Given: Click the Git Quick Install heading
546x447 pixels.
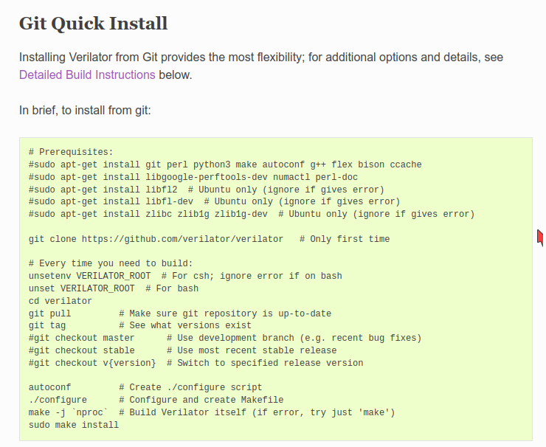Looking at the screenshot, I should tap(93, 24).
